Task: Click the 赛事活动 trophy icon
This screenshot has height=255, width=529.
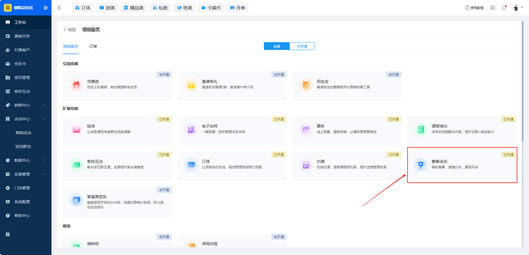Action: coord(421,164)
